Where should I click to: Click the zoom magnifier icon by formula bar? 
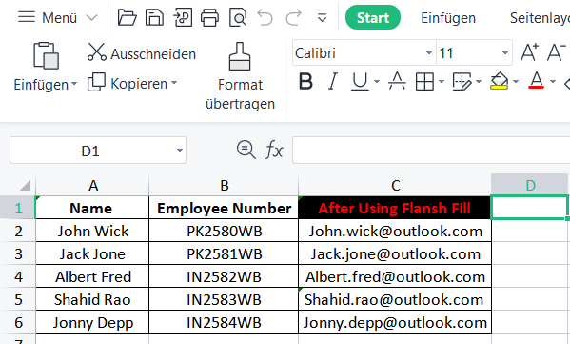[x=246, y=150]
